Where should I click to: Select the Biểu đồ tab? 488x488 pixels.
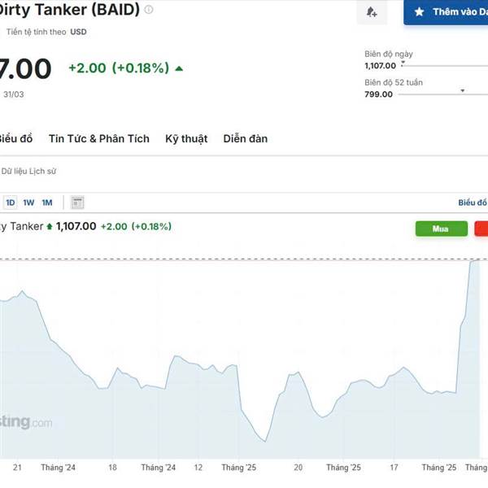click(15, 138)
